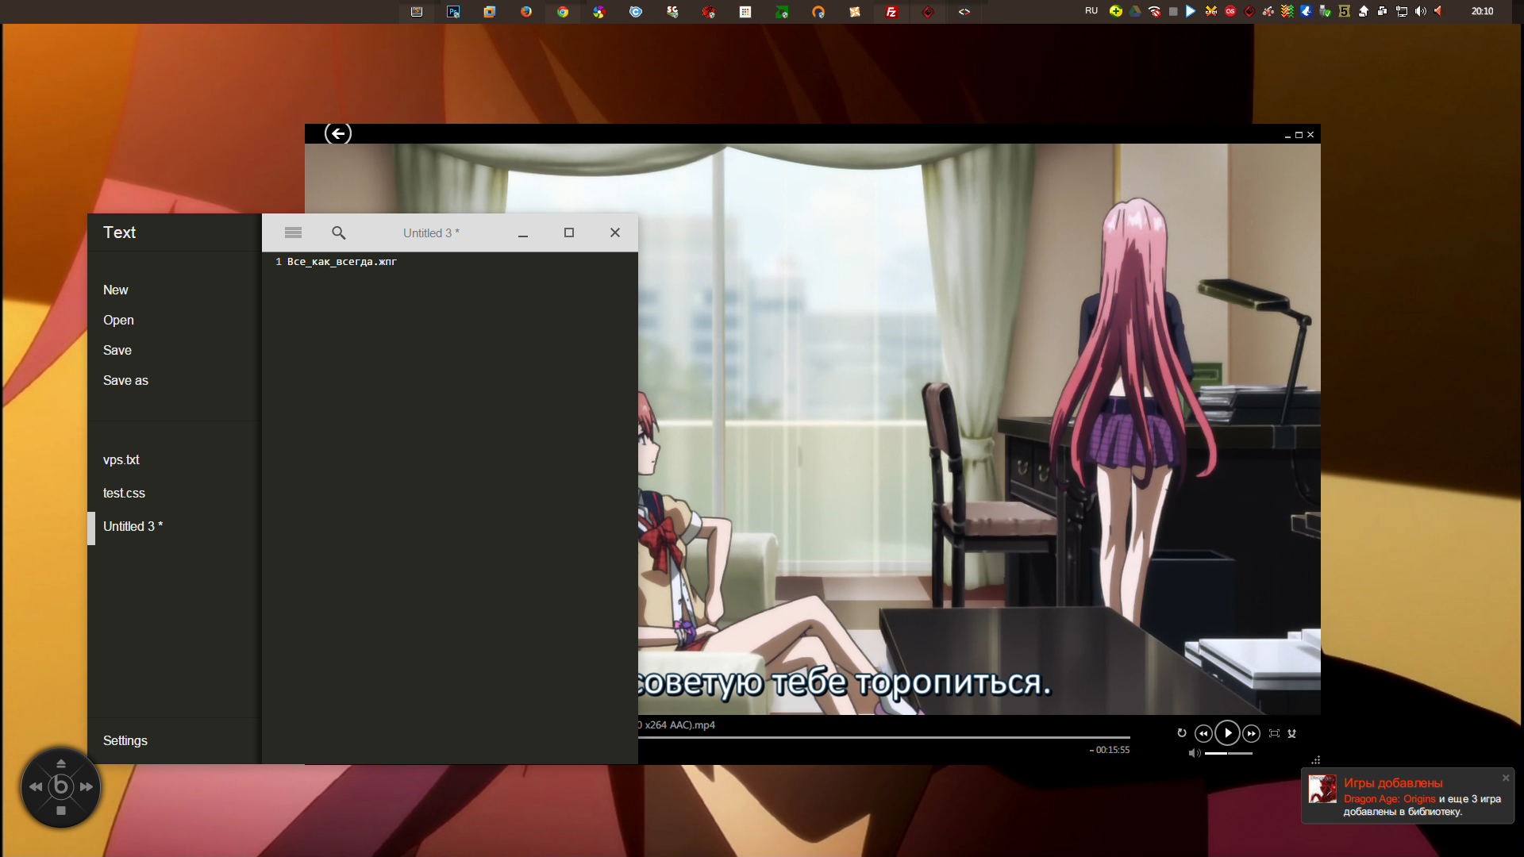This screenshot has width=1524, height=857.
Task: Click the hamburger menu icon in Text editor
Action: [x=293, y=233]
